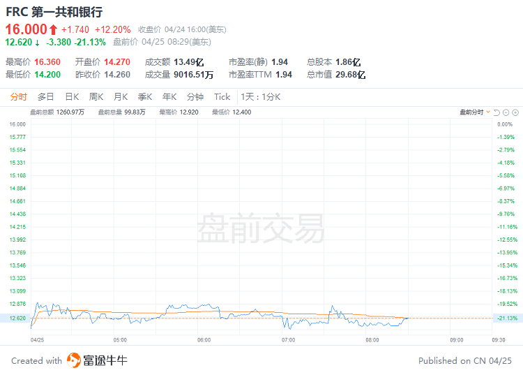Click the pre-market 最高价 12.920 label

[179, 112]
